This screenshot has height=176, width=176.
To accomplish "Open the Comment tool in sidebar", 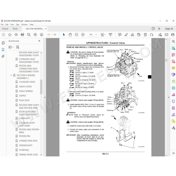I will 173,68.
